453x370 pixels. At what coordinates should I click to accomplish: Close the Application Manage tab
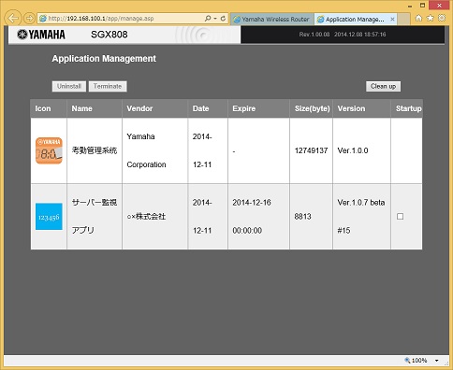[x=392, y=20]
